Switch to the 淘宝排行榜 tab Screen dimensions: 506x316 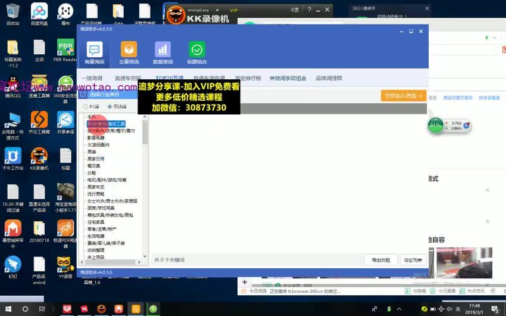click(248, 78)
